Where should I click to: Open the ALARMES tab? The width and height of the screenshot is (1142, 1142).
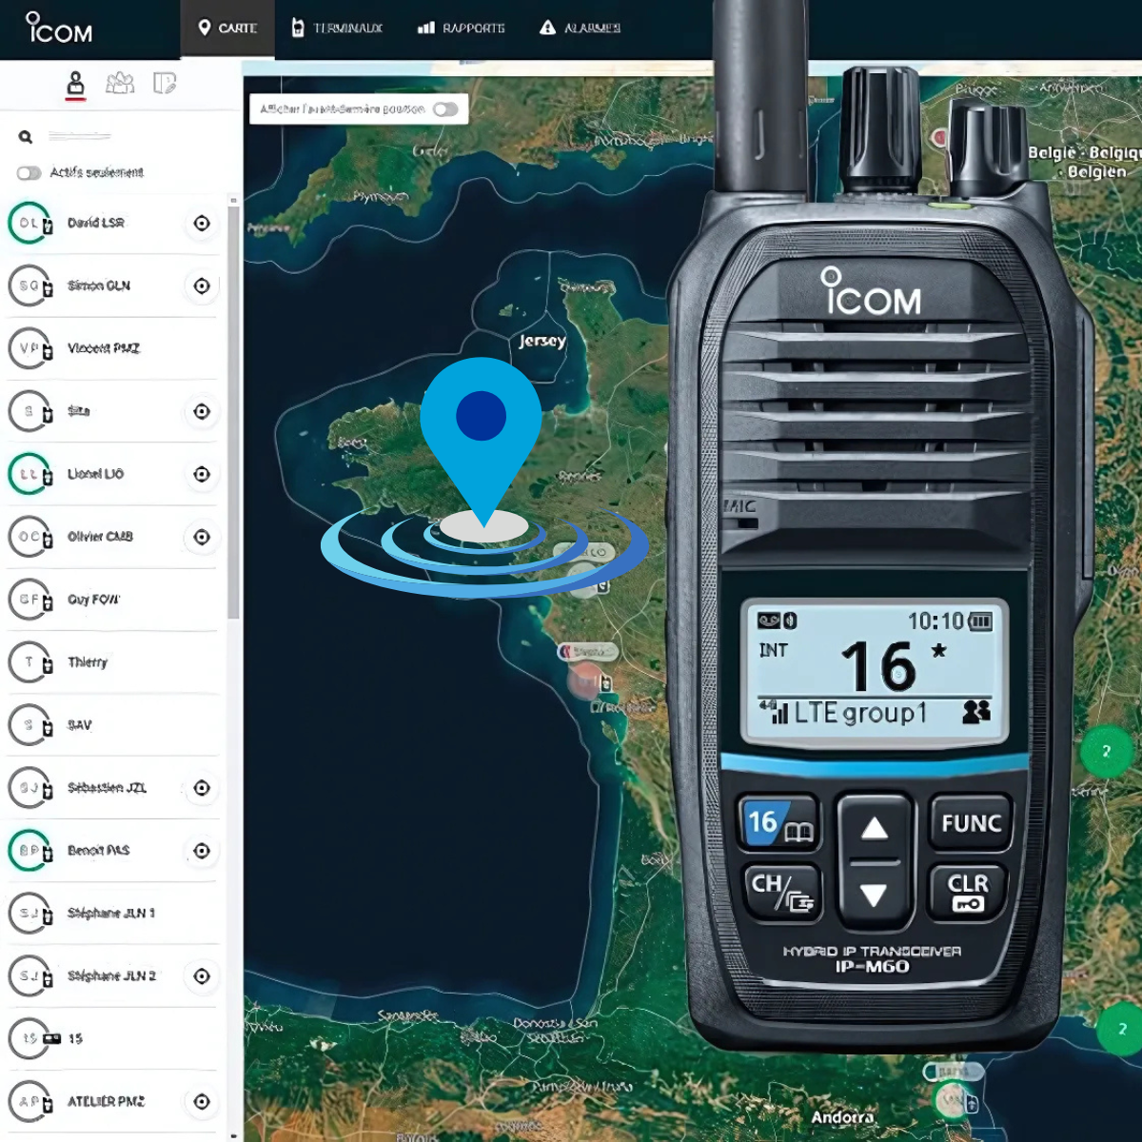pos(580,29)
